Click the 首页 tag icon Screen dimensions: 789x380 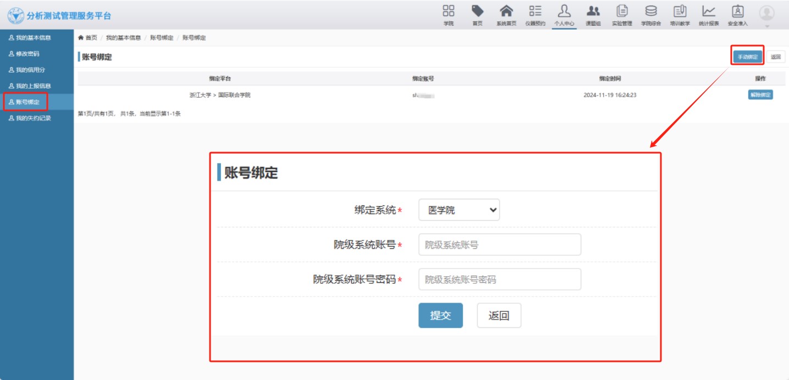tap(477, 12)
